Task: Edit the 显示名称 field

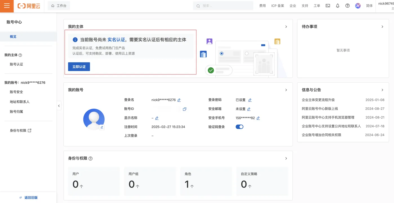Action: (x=157, y=118)
